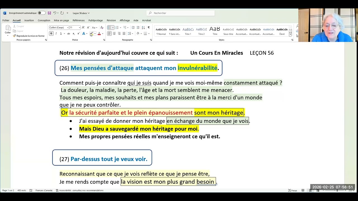358x201 pixels.
Task: Open the Calibri (Corps) font name dropdown
Action: [67, 28]
